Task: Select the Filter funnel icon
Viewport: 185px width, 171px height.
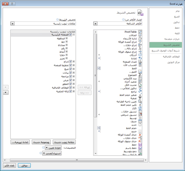Action: coord(140,98)
